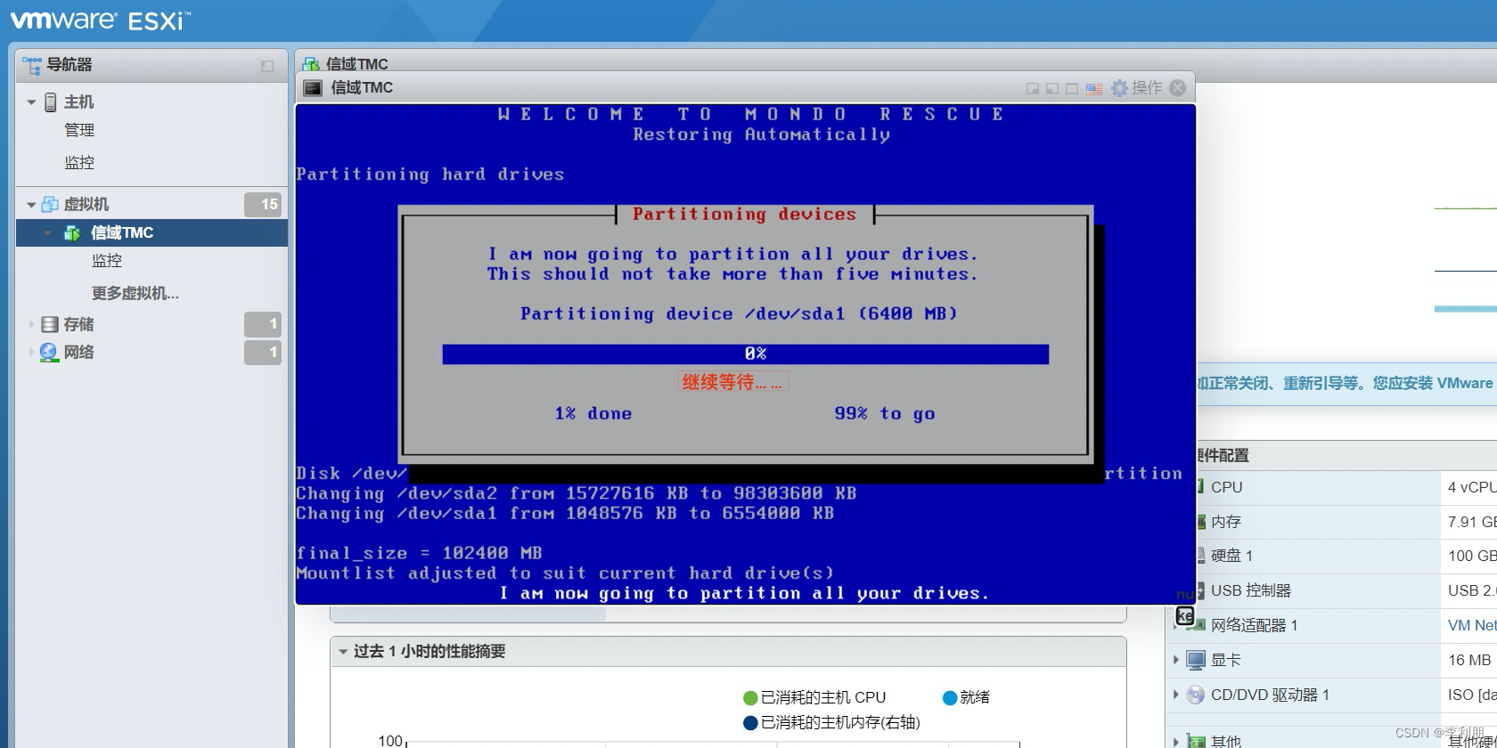This screenshot has height=748, width=1497.
Task: Click the CD/DVD 驱动器 1 disc icon
Action: 1196,695
